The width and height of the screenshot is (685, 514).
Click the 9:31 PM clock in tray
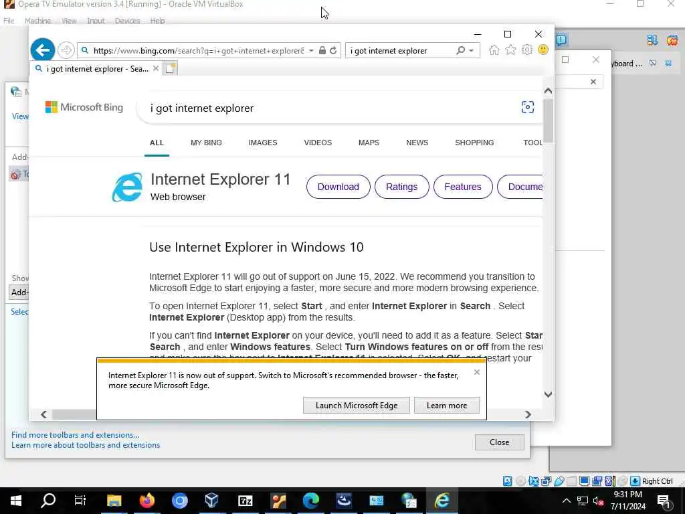tap(627, 495)
